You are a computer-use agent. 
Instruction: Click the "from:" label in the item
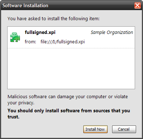(30, 42)
